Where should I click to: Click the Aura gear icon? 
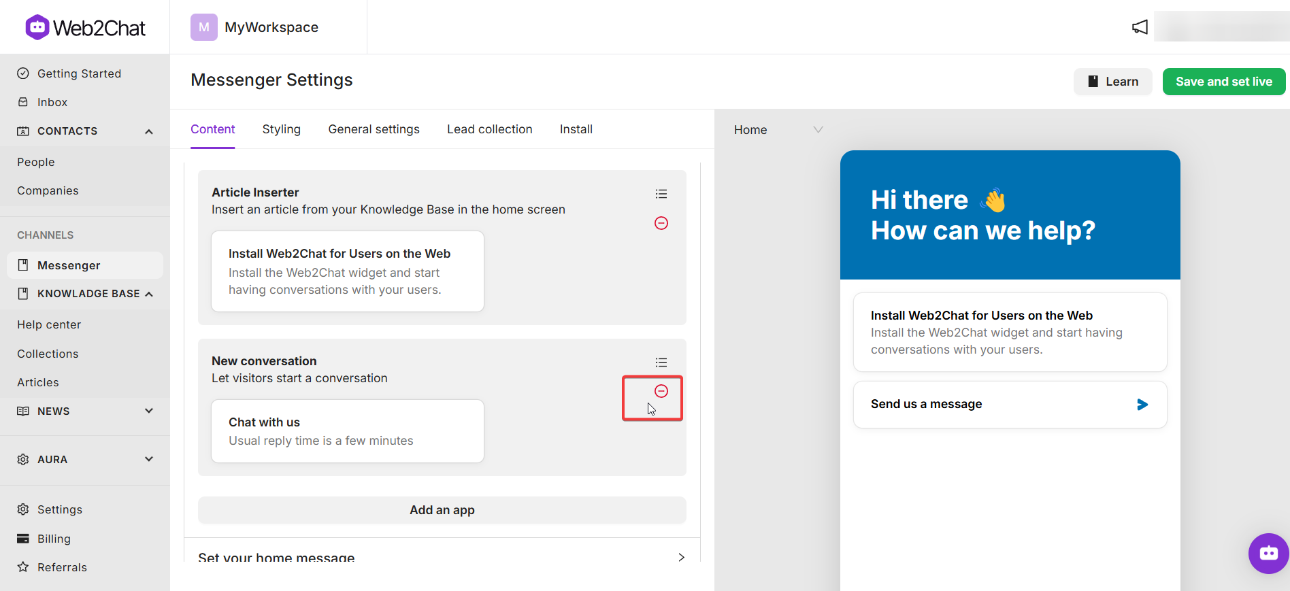[x=23, y=459]
